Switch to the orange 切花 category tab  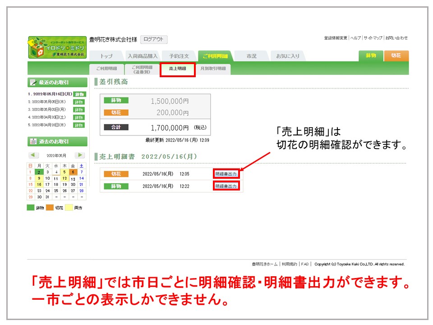(396, 56)
